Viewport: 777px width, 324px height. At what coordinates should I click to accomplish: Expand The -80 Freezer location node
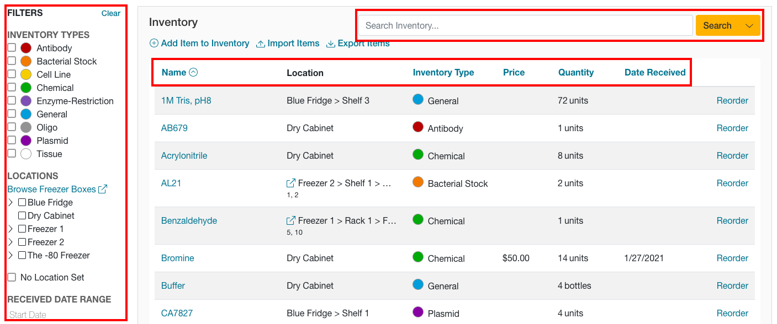click(x=10, y=256)
